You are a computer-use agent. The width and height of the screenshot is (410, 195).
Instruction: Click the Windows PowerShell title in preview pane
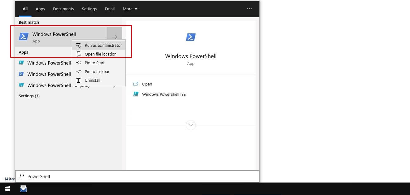click(x=191, y=56)
